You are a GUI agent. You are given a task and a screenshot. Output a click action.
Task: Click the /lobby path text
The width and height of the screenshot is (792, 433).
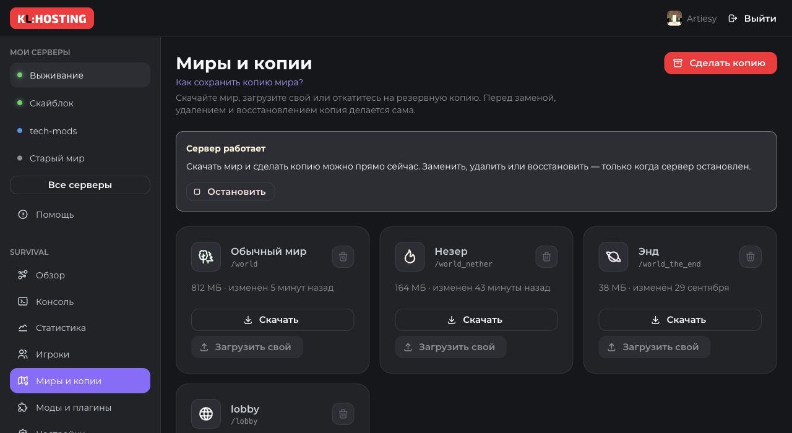[244, 421]
